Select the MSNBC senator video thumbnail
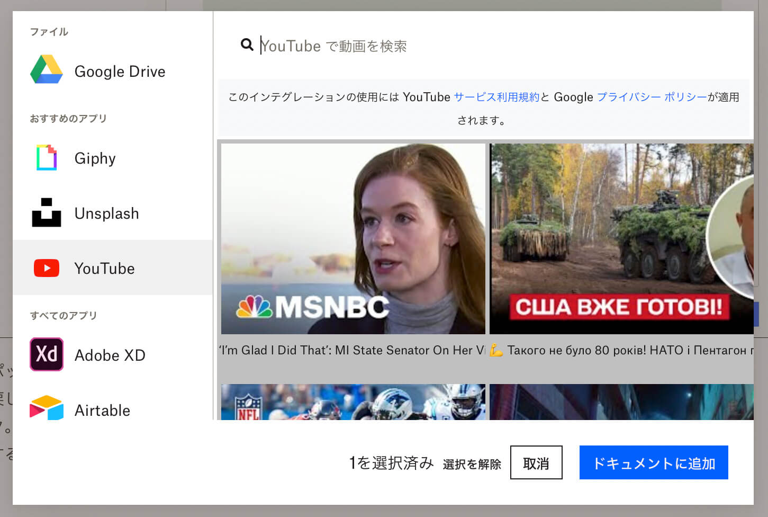Screen dimensions: 768x517 pyautogui.click(x=353, y=239)
